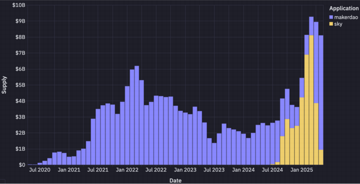Viewport: 360px width, 184px height.
Task: Click the Jan 2024 x-axis label
Action: click(244, 170)
